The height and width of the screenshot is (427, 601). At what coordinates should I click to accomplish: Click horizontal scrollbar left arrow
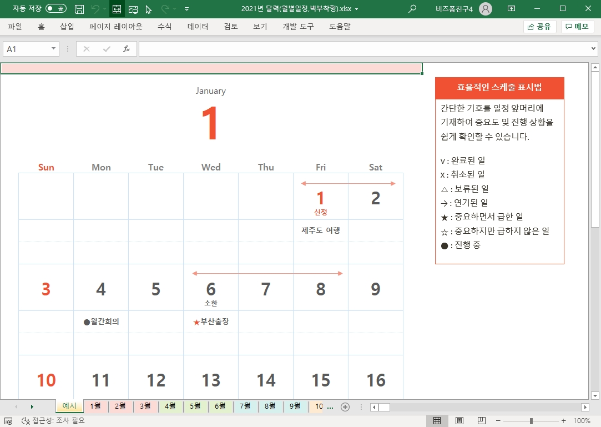coord(374,407)
